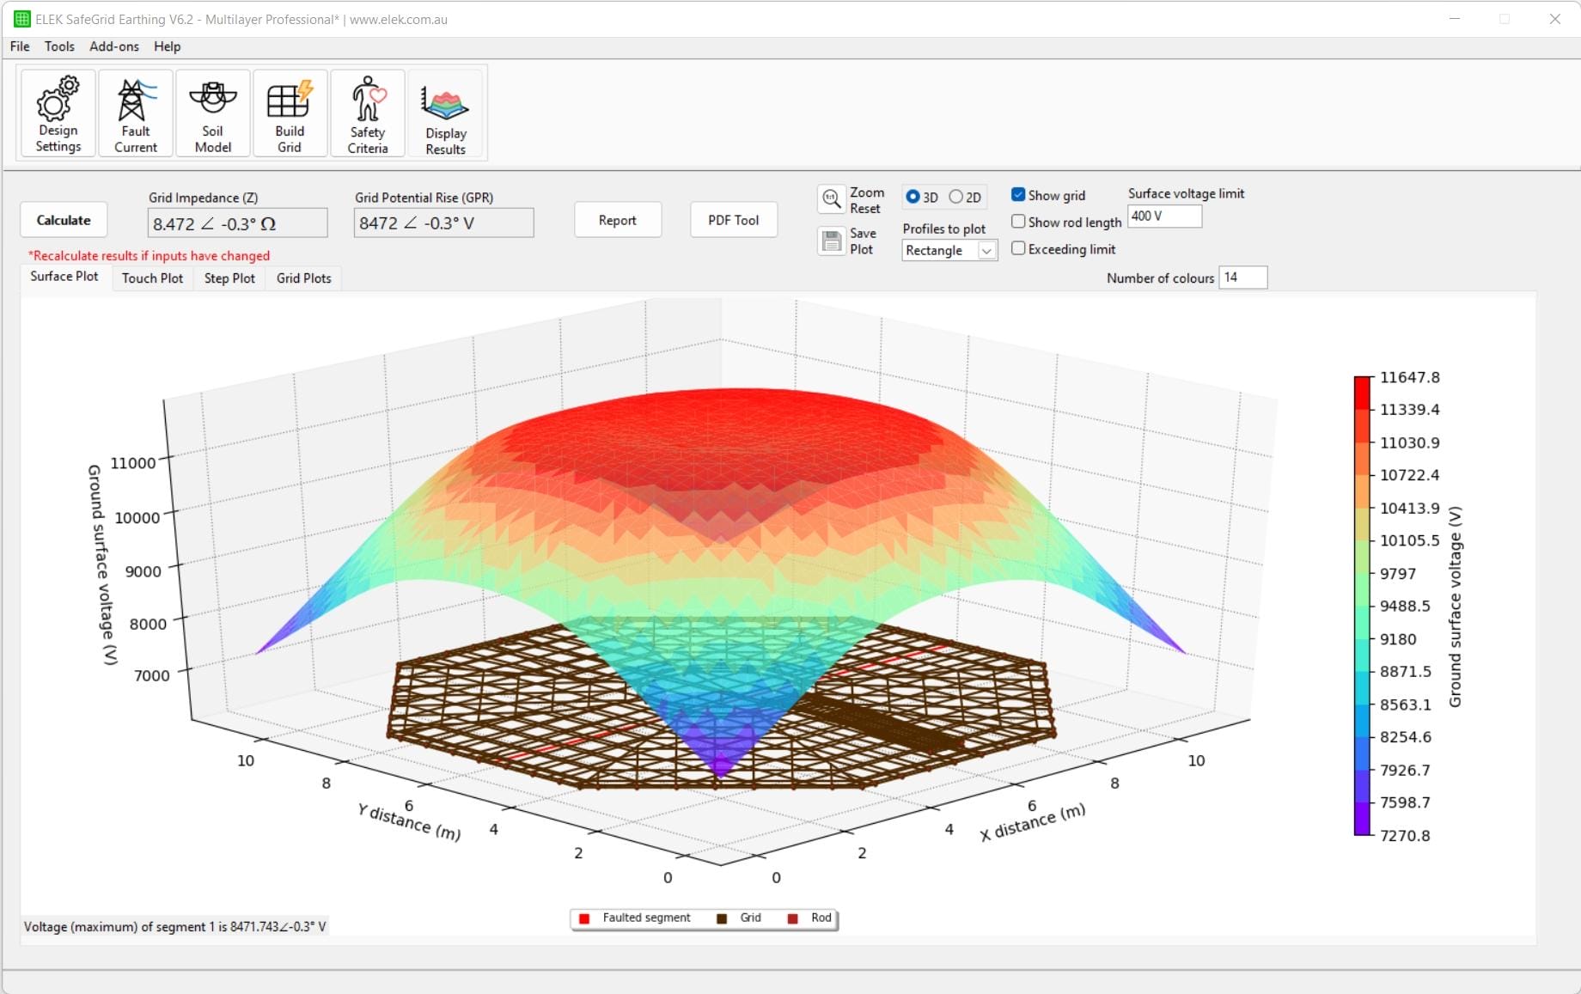Click the Calculate button

[63, 220]
